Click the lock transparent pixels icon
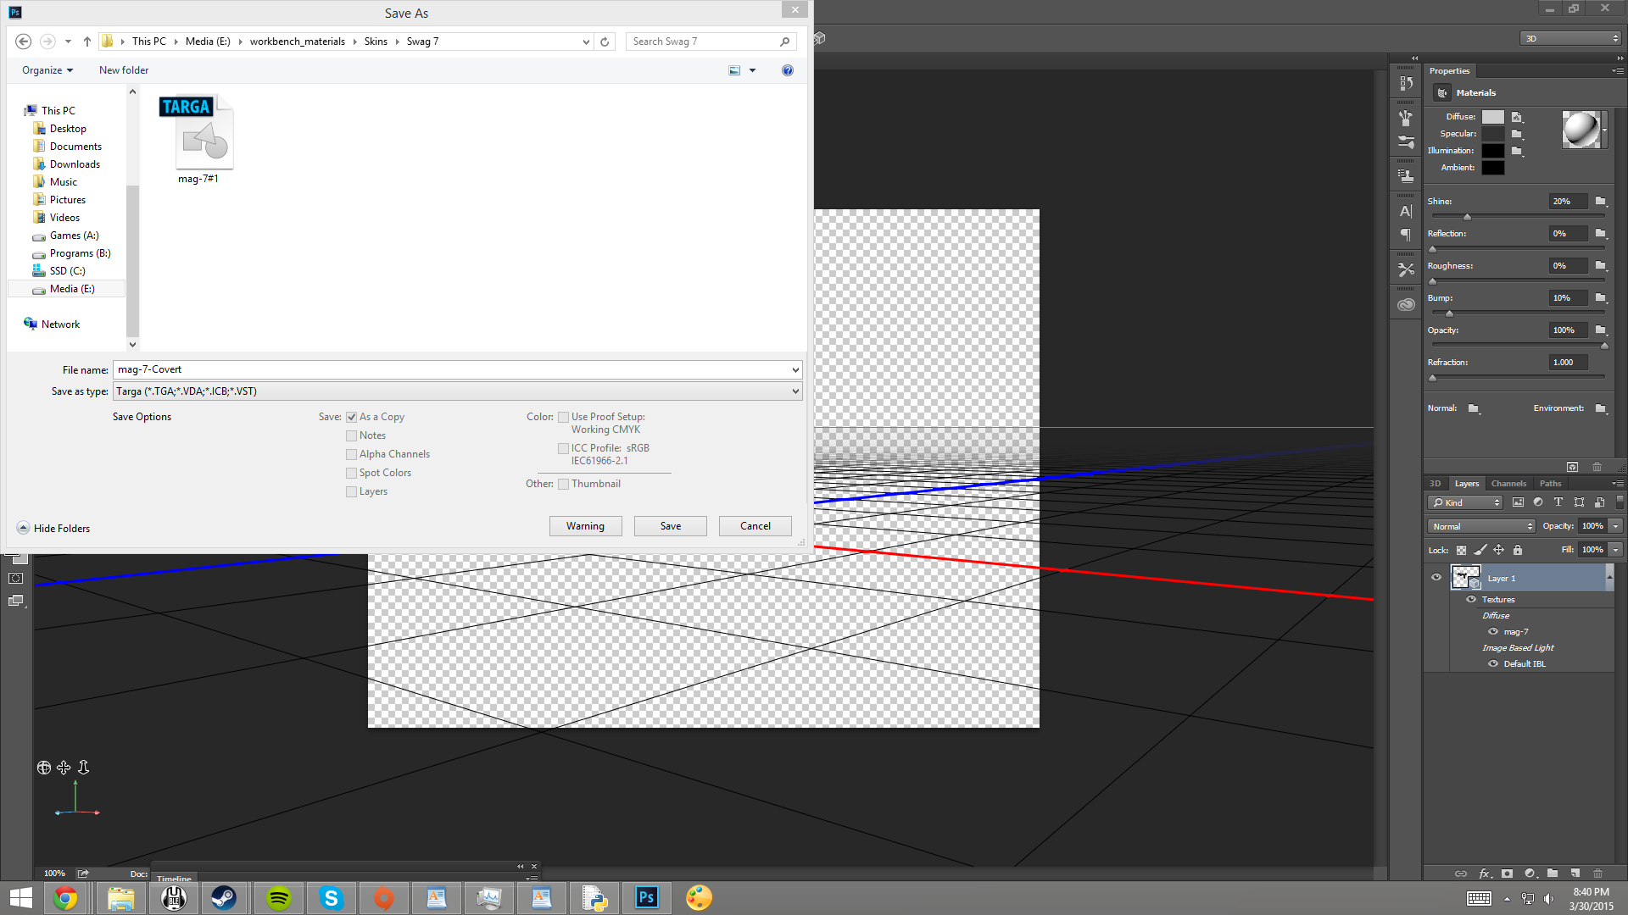The image size is (1628, 915). coord(1461,550)
